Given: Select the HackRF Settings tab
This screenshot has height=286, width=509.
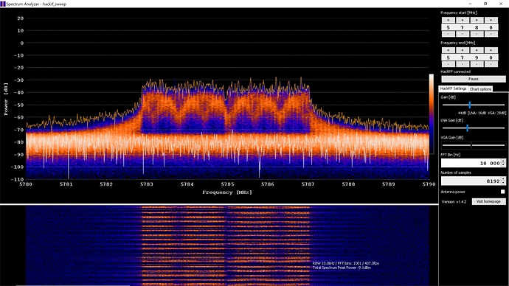Looking at the screenshot, I should coord(453,88).
